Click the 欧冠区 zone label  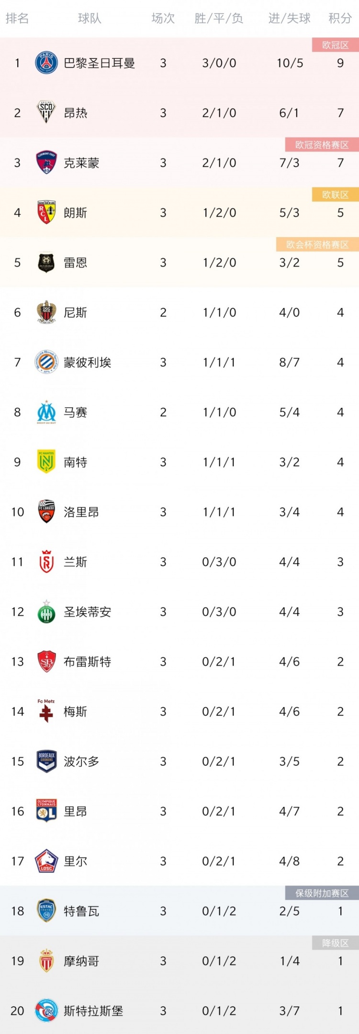click(x=335, y=45)
